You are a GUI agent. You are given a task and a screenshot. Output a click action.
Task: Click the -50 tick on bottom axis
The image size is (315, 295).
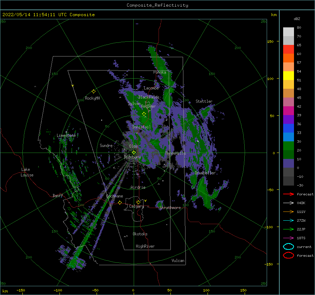tap(95, 290)
